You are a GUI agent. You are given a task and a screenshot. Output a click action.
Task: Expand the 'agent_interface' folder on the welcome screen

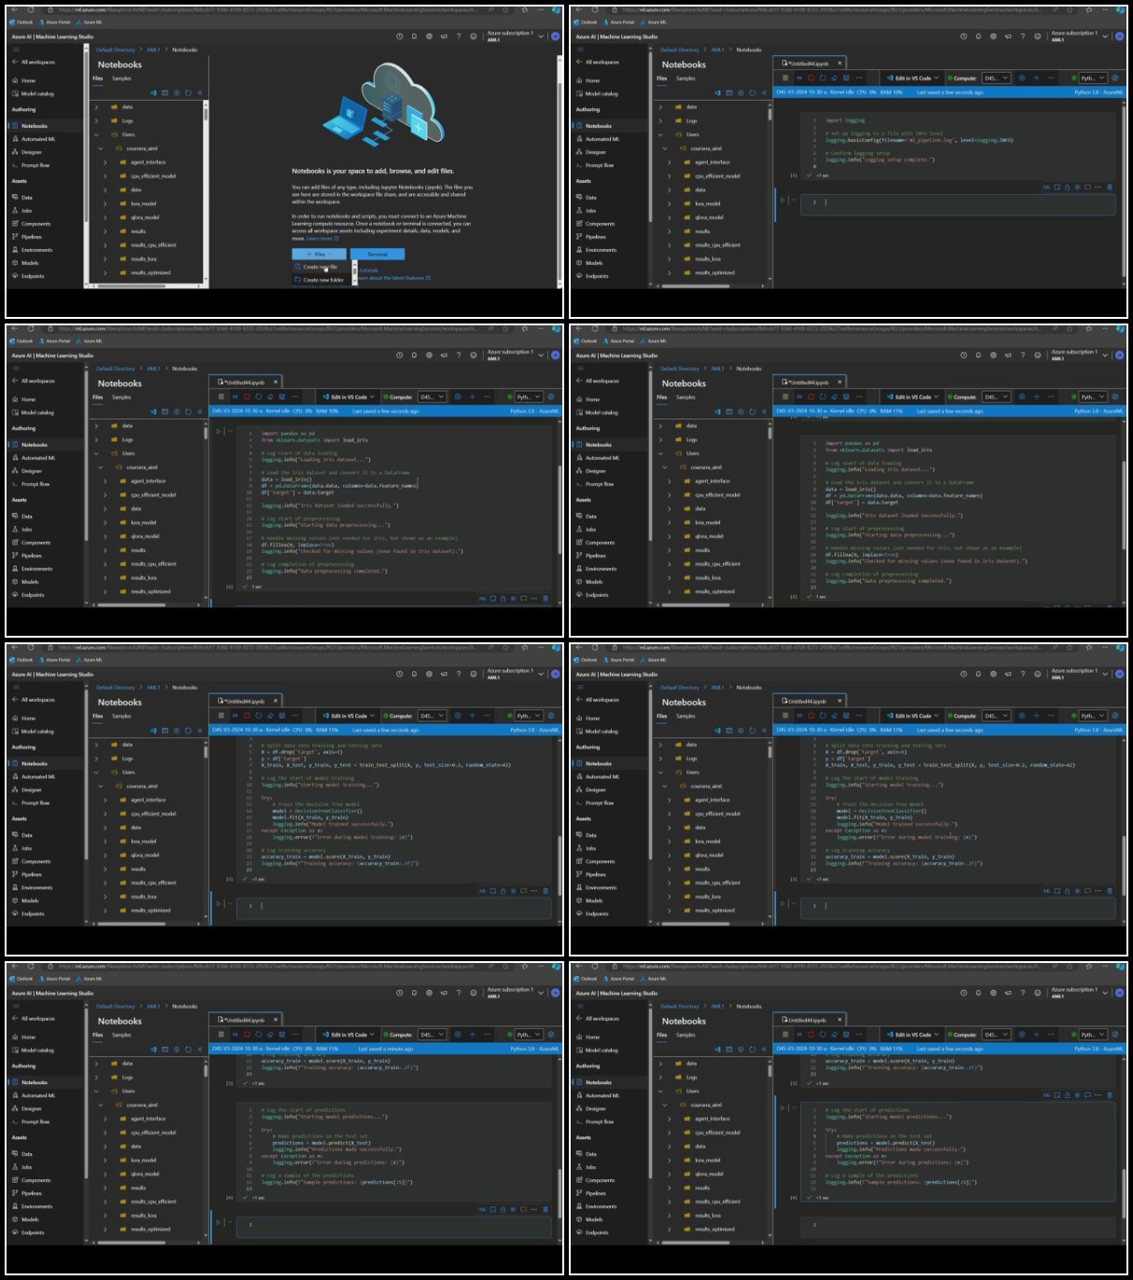point(105,162)
